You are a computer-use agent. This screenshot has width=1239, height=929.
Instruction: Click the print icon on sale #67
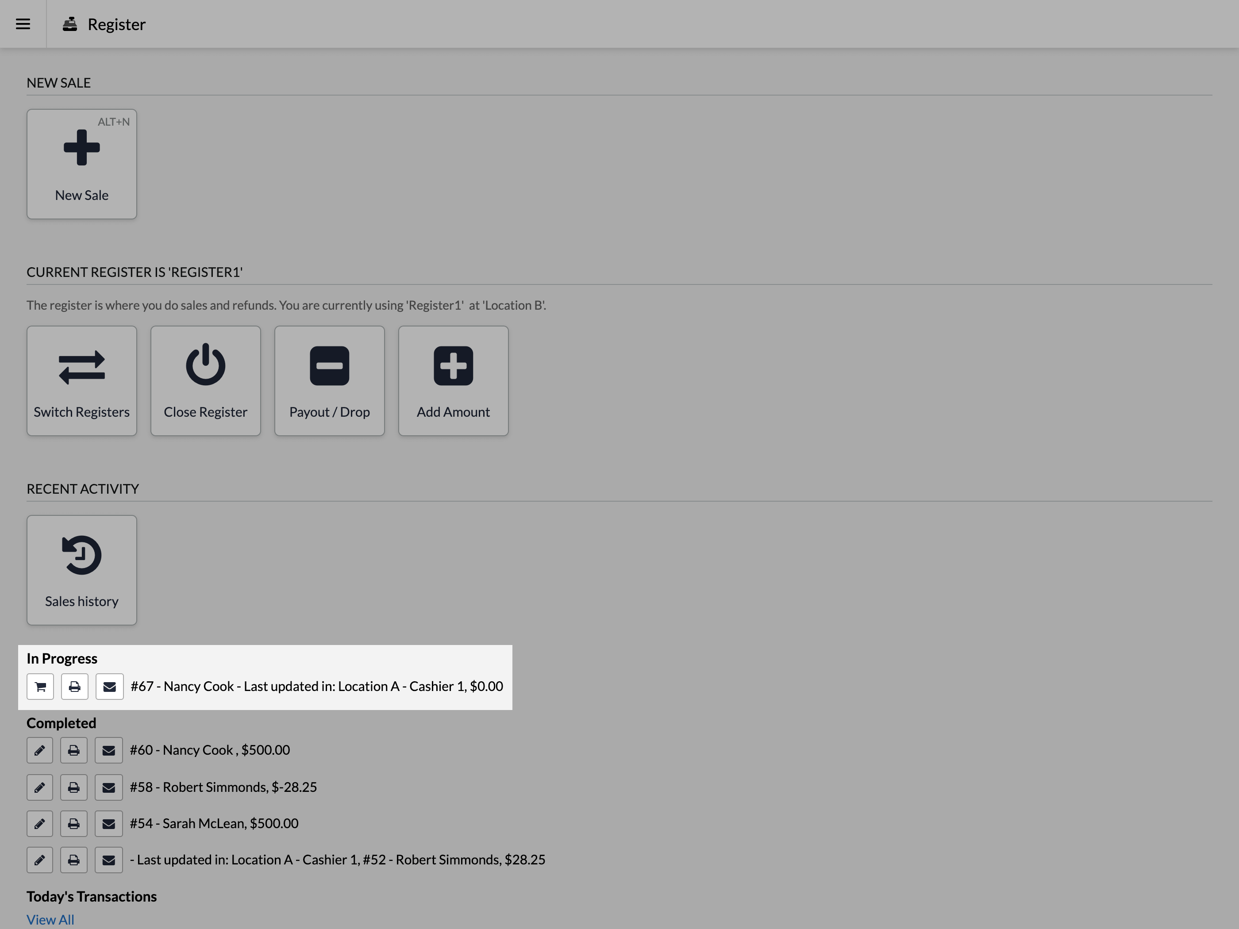[74, 686]
